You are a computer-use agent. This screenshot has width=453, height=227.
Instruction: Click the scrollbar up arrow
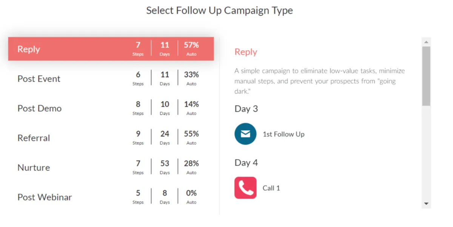pyautogui.click(x=426, y=42)
